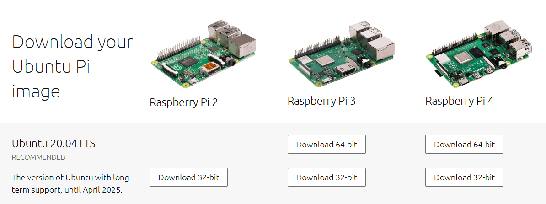Select the Raspberry Pi 3 label
This screenshot has width=546, height=204.
point(321,101)
